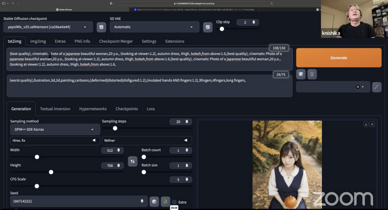Image resolution: width=388 pixels, height=210 pixels.
Task: Switch to the second browser tab with Japanese title
Action: [194, 10]
